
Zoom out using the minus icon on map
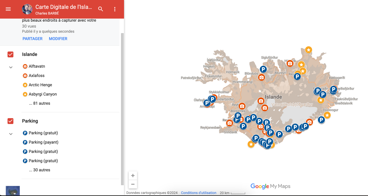(133, 184)
